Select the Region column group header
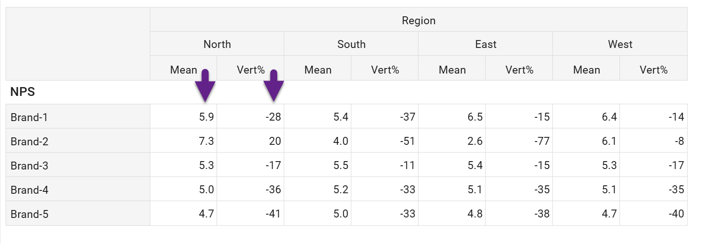709x244 pixels. pos(418,20)
